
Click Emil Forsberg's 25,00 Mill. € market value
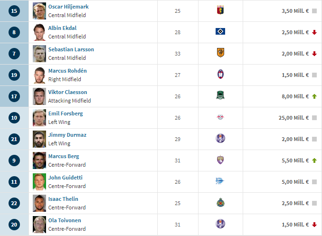294,118
